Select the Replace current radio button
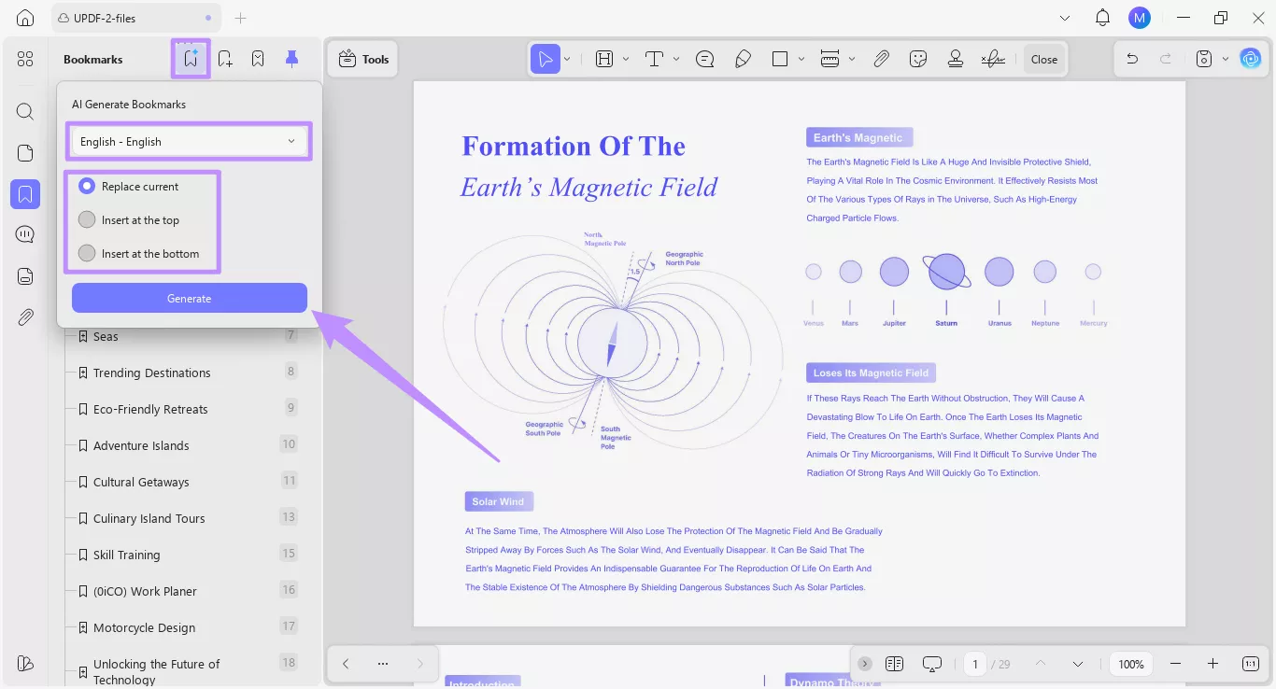1276x689 pixels. pos(87,186)
